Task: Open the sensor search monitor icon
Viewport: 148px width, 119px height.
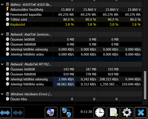Action: click(x=51, y=113)
